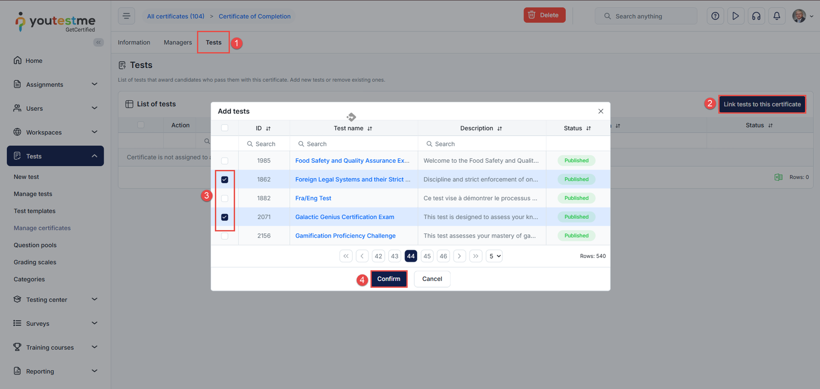Export list using Excel icon
The height and width of the screenshot is (389, 820).
[x=778, y=177]
